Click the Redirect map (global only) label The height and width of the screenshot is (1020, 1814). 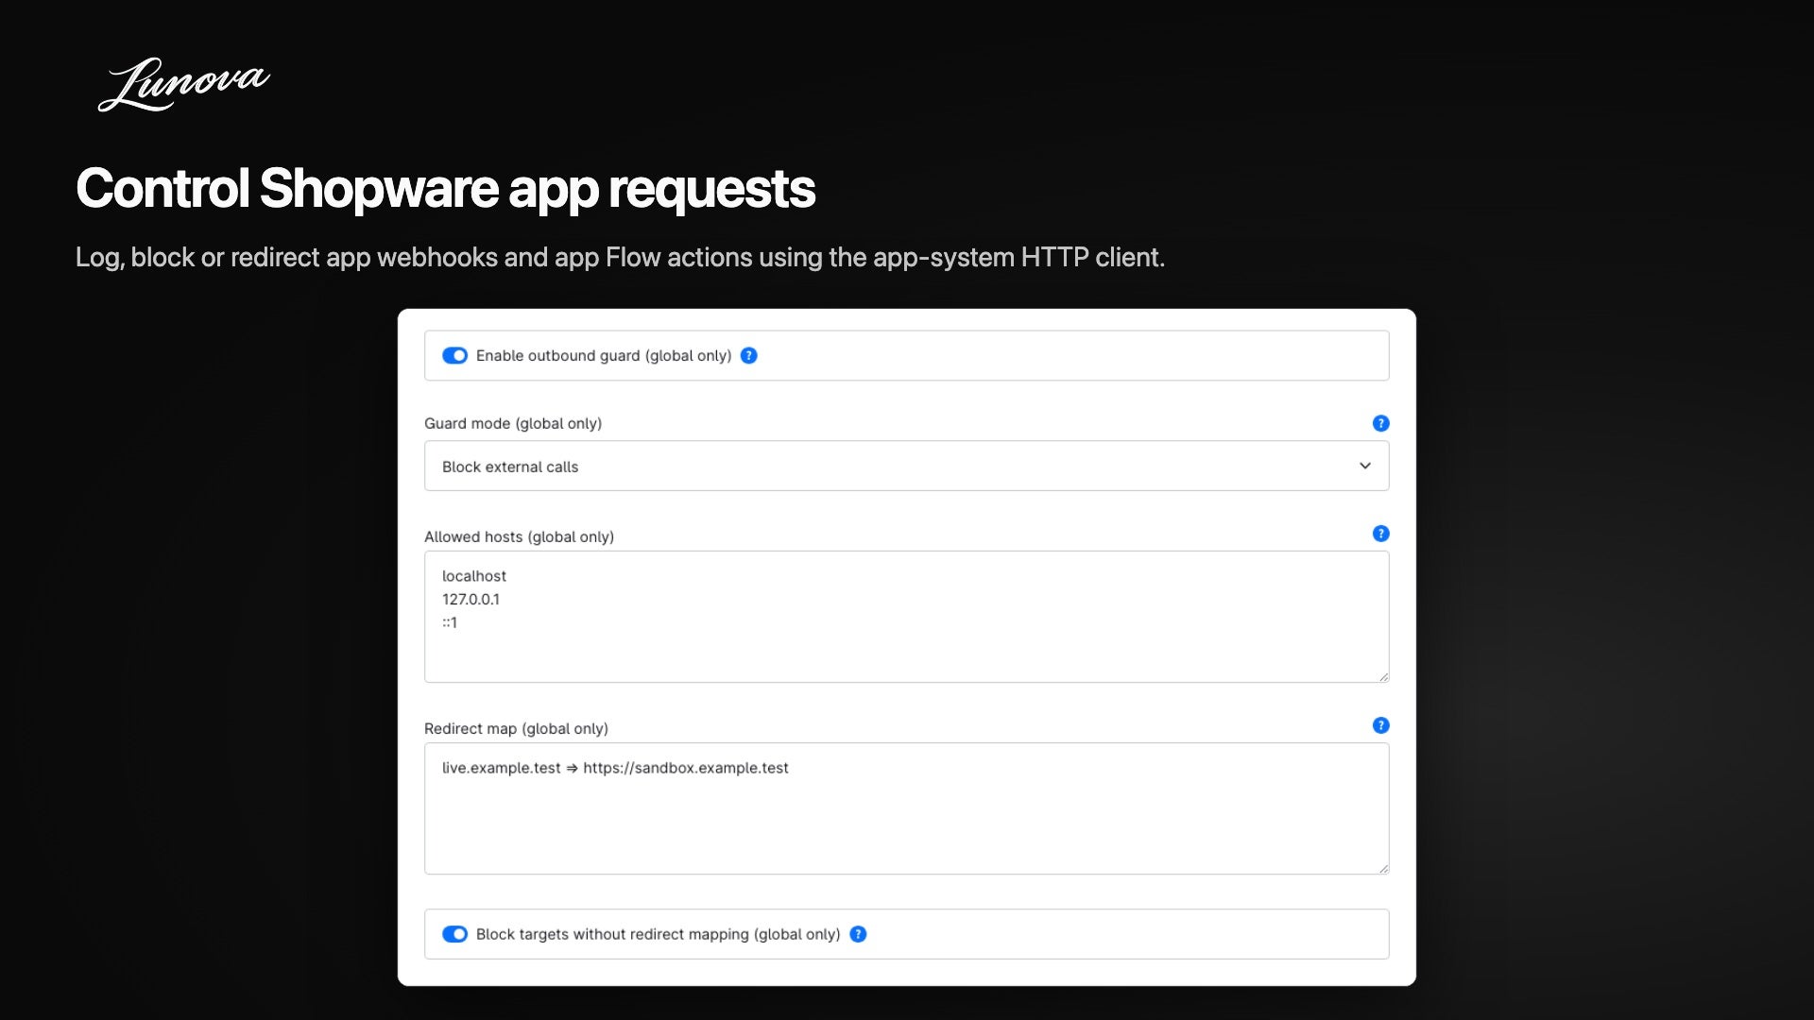point(516,728)
